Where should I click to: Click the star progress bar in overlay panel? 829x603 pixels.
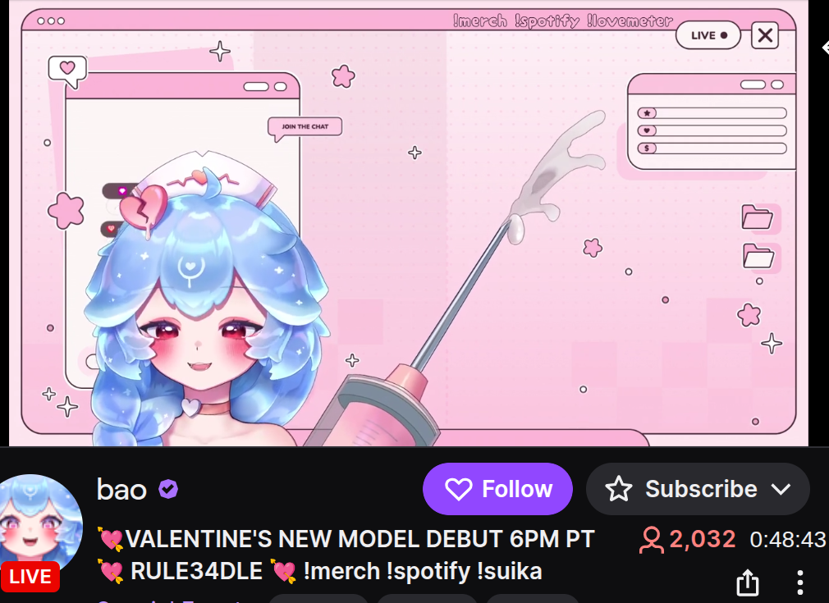(712, 113)
